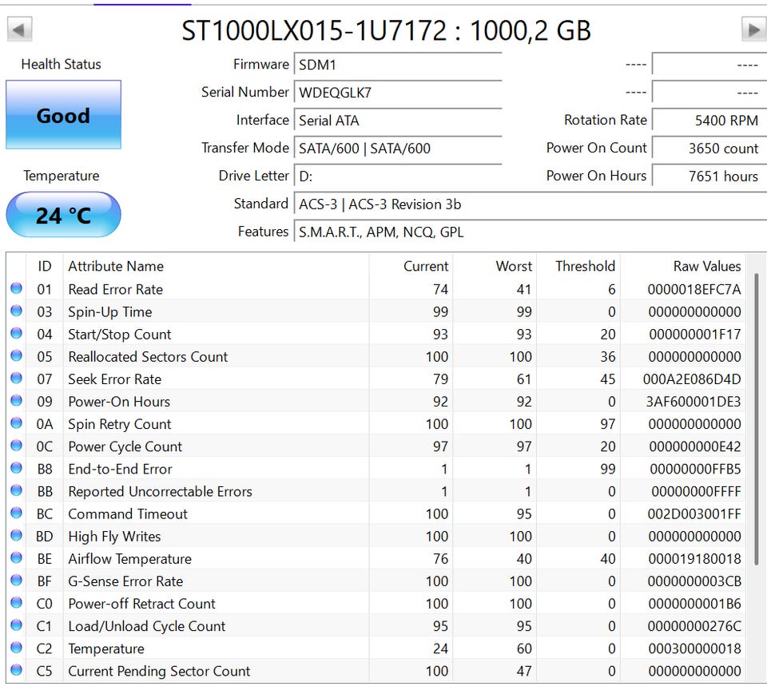The width and height of the screenshot is (767, 686).
Task: Click raw value 3AF600001DE3
Action: 693,402
